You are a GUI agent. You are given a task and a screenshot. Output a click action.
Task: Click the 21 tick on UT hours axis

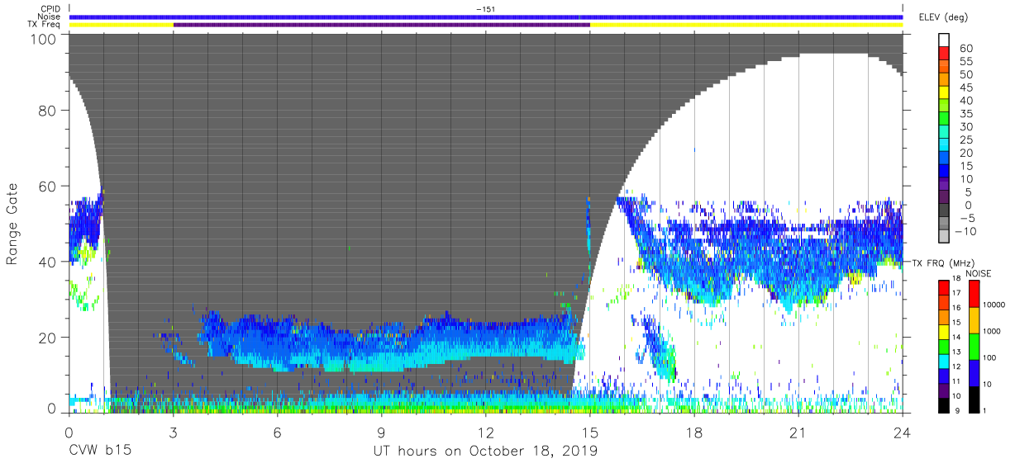[x=798, y=433]
